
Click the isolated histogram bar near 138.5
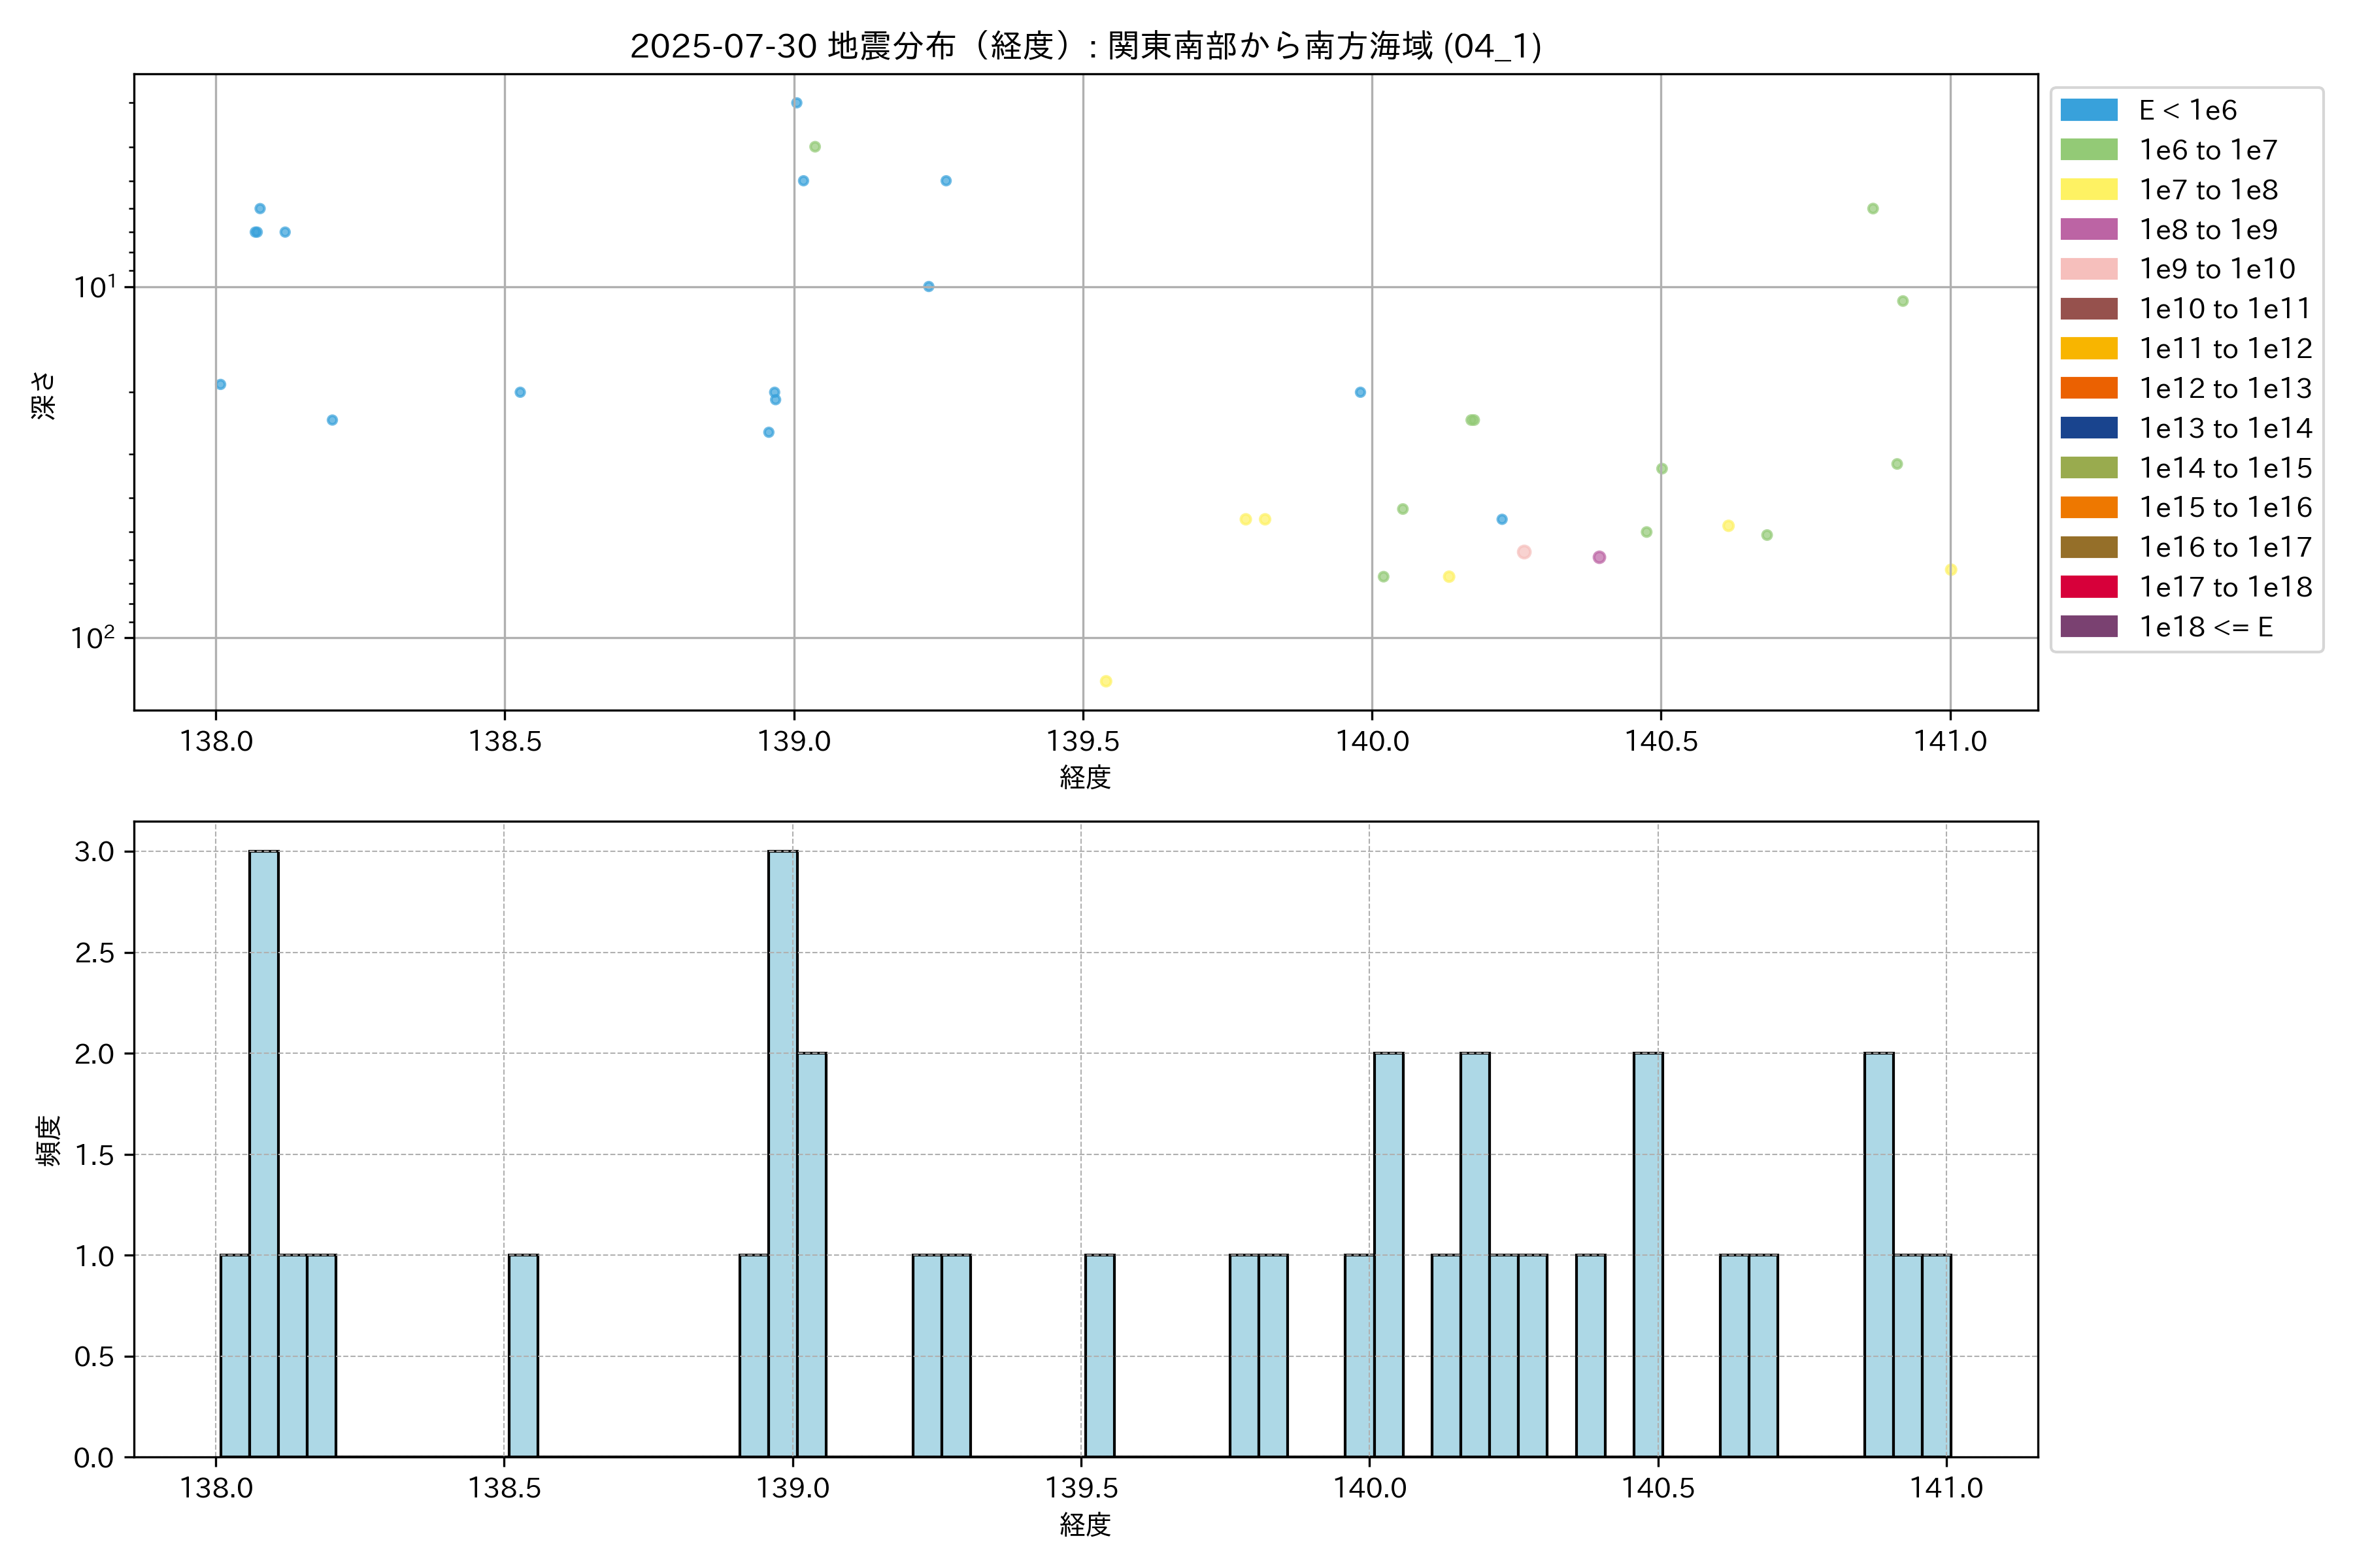tap(524, 1355)
